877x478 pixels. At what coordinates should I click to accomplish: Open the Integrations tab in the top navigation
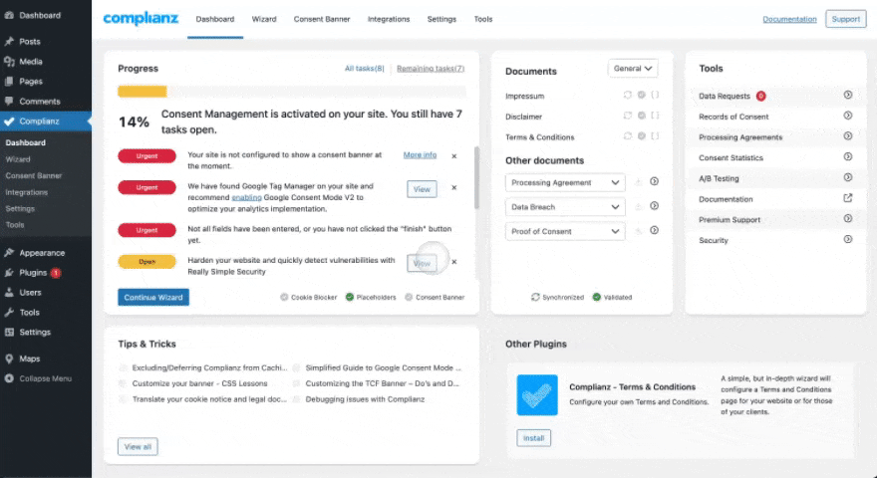(x=389, y=19)
